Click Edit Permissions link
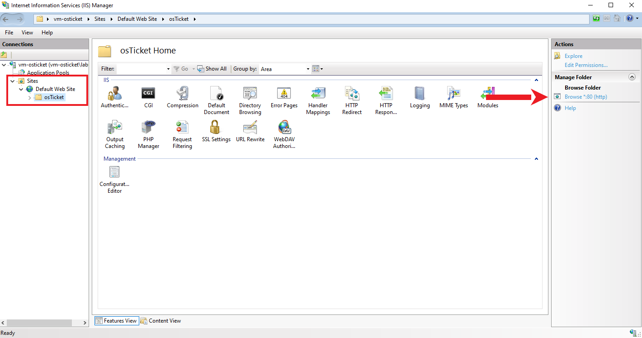 [586, 65]
